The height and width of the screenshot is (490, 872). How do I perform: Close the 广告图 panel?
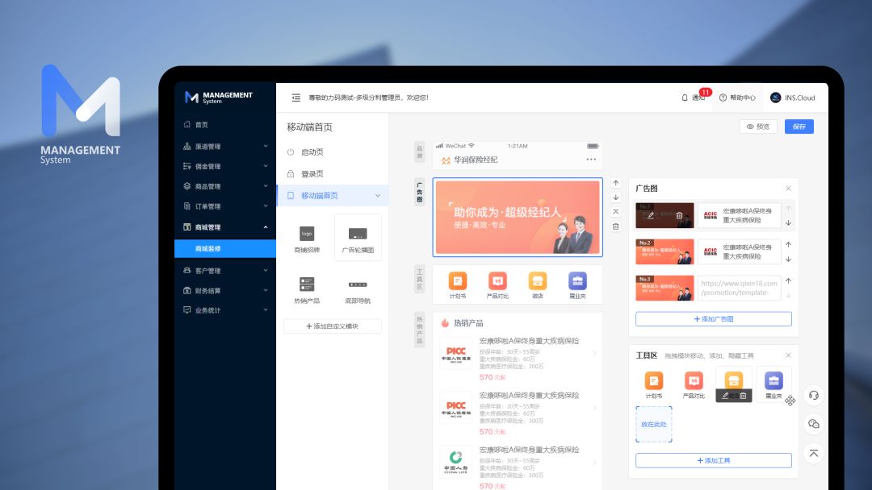(788, 189)
